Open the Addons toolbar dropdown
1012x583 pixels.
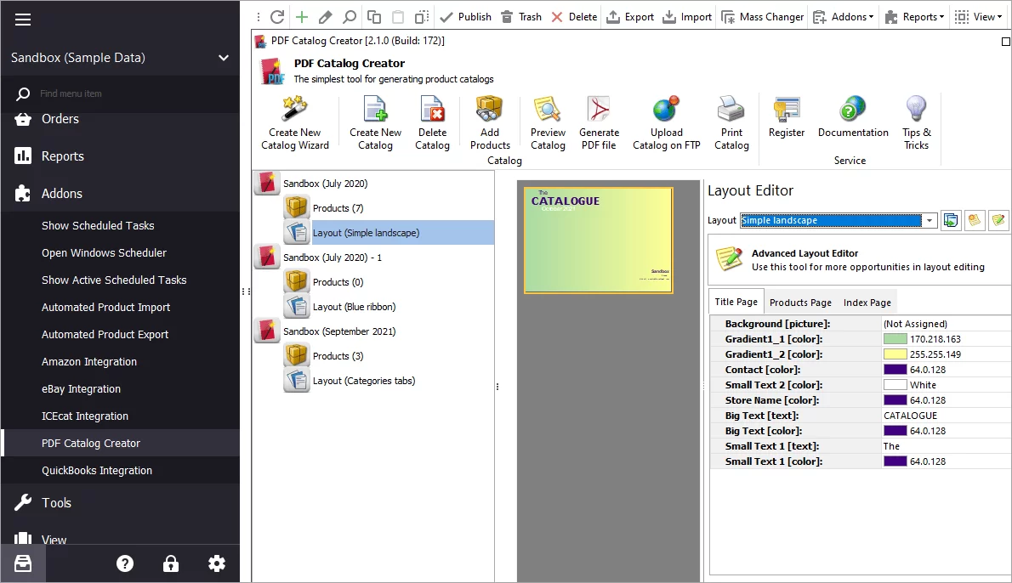tap(843, 17)
